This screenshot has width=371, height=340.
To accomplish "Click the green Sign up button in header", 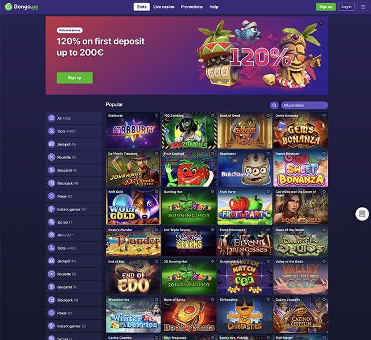I will tap(325, 7).
